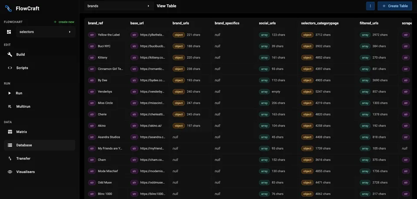Click the 1736 chars filtered_urls cell

377,171
